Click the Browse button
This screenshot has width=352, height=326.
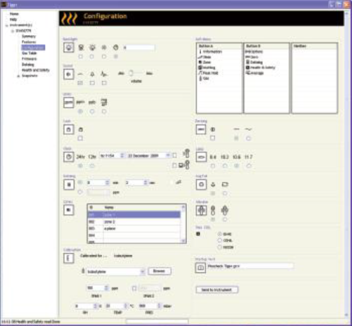[x=160, y=271]
